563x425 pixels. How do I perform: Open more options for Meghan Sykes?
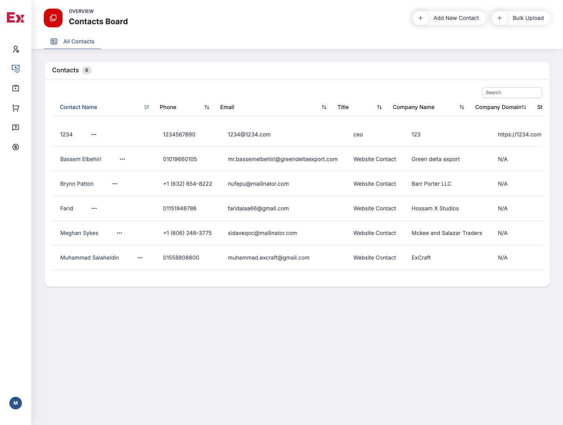coord(120,233)
